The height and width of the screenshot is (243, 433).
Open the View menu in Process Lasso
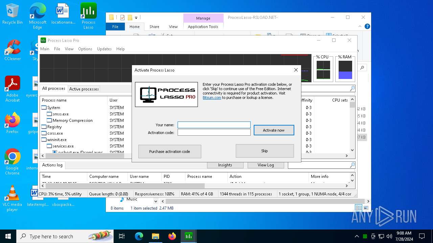coord(69,49)
